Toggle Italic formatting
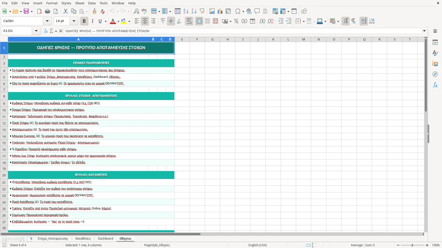Viewport: 442px width, 248px height. tap(92, 21)
